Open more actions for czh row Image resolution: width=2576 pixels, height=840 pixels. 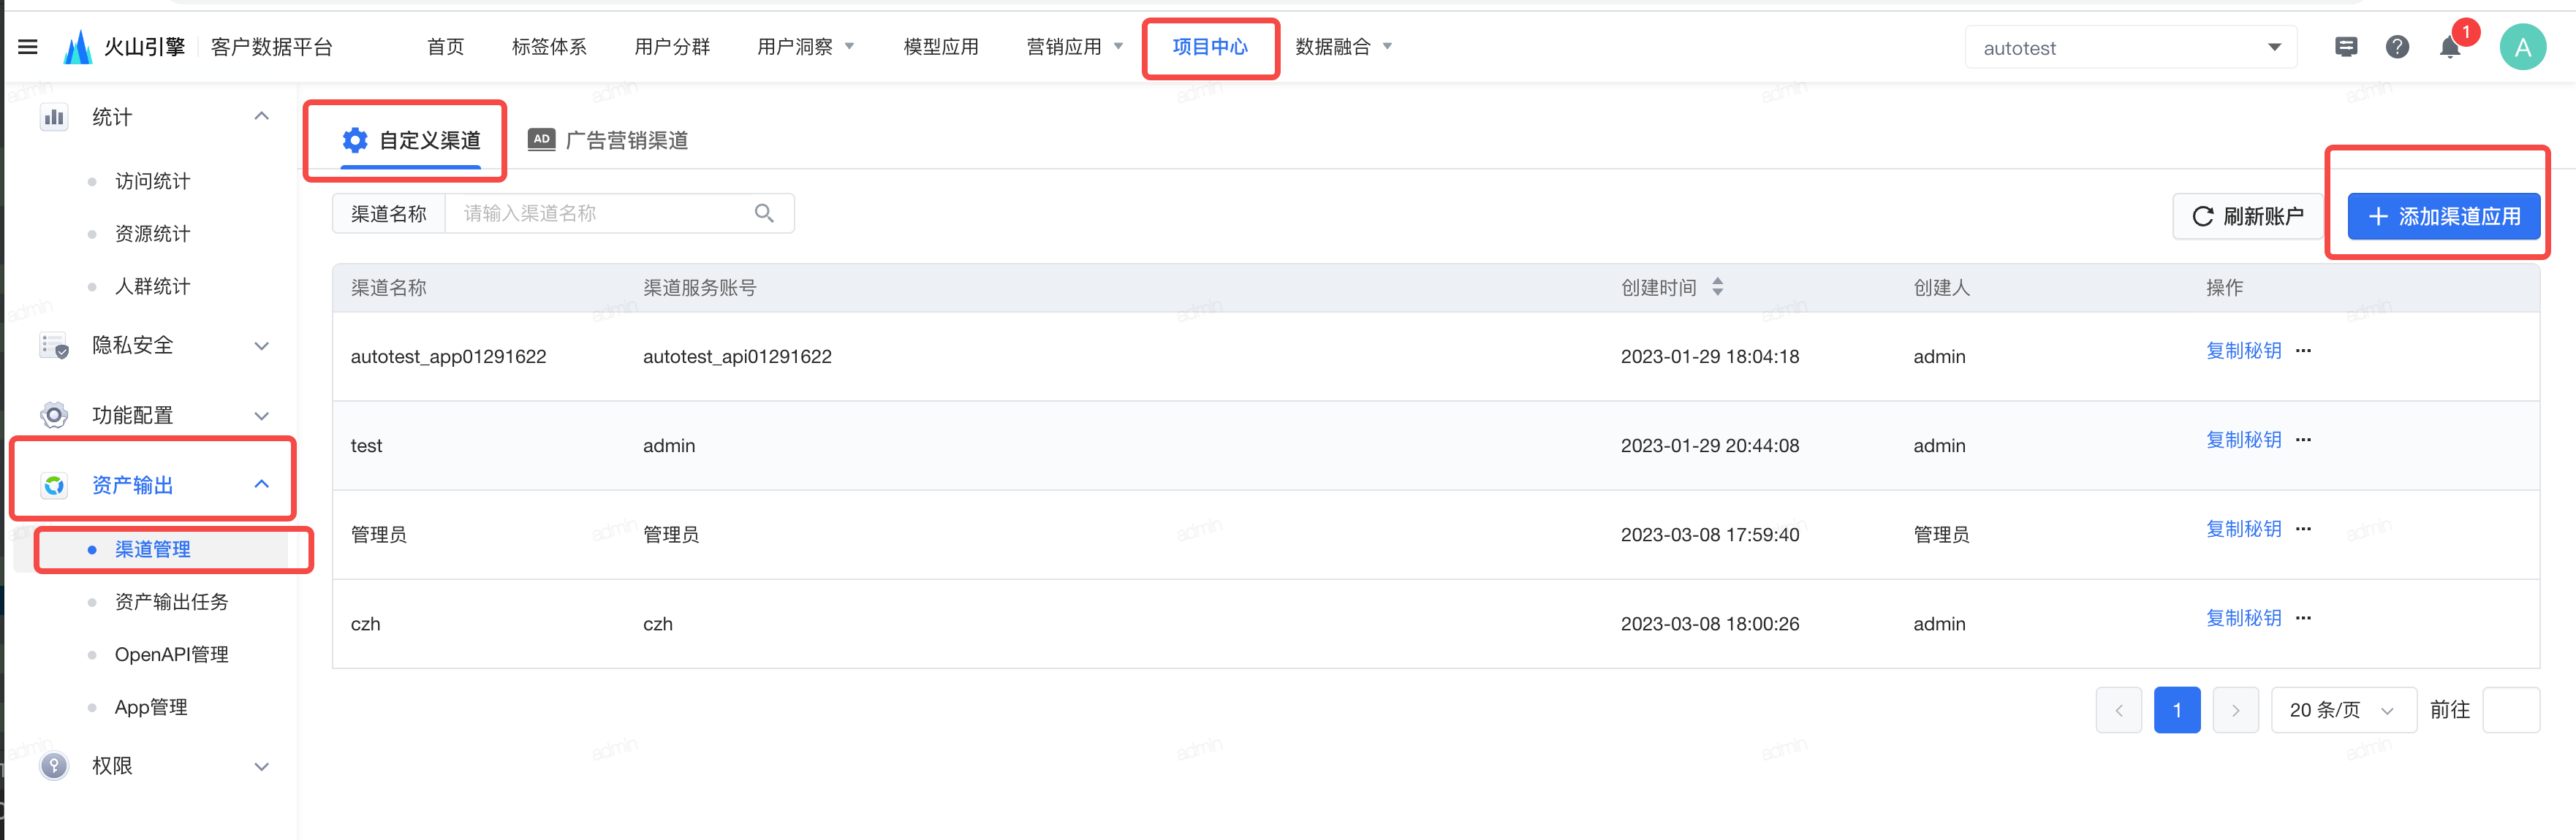click(2303, 617)
